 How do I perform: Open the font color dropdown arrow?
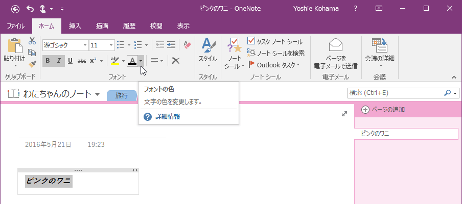pos(141,61)
